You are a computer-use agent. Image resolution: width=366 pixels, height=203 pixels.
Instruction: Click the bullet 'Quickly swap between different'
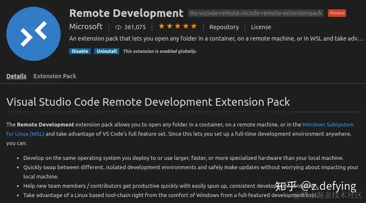191,172
